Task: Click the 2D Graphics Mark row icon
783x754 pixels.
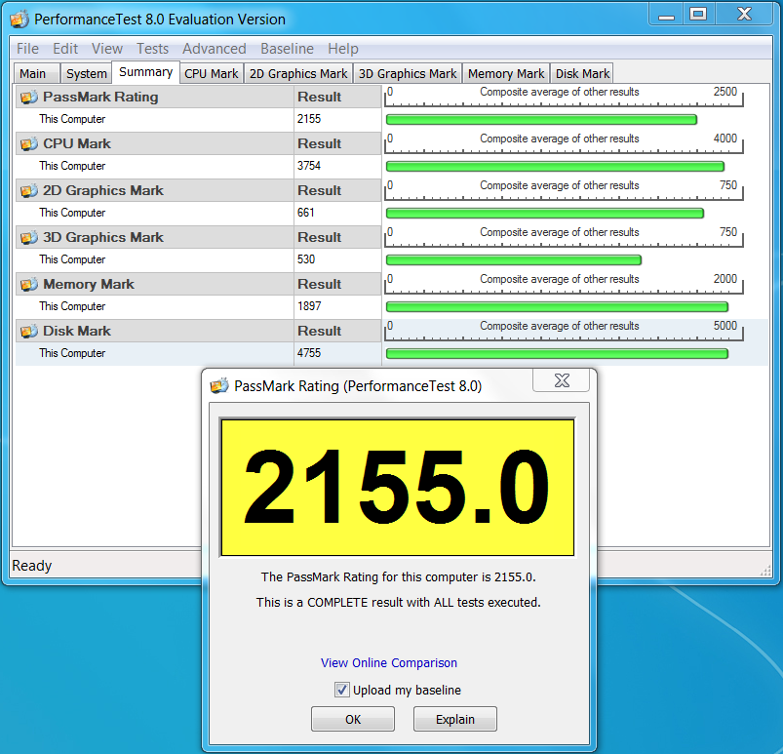Action: pyautogui.click(x=29, y=191)
